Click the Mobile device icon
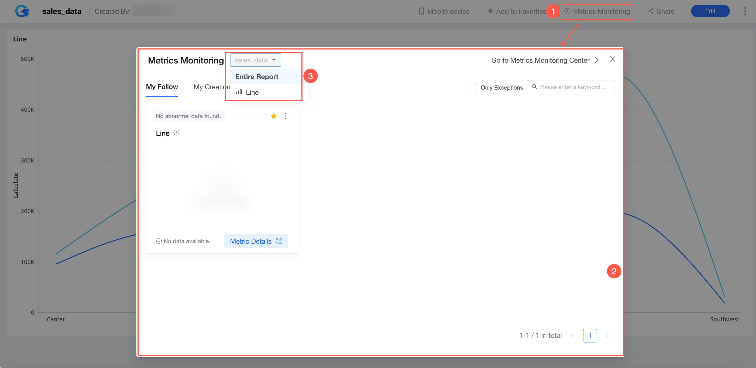 pyautogui.click(x=421, y=11)
